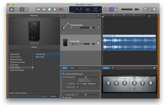The width and height of the screenshot is (165, 105).
Task: Toggle input monitoring on Crunch Cab track
Action: (77, 44)
